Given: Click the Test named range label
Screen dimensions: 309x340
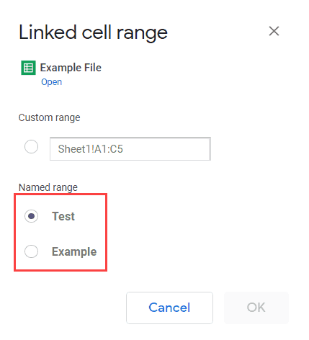Looking at the screenshot, I should [63, 216].
